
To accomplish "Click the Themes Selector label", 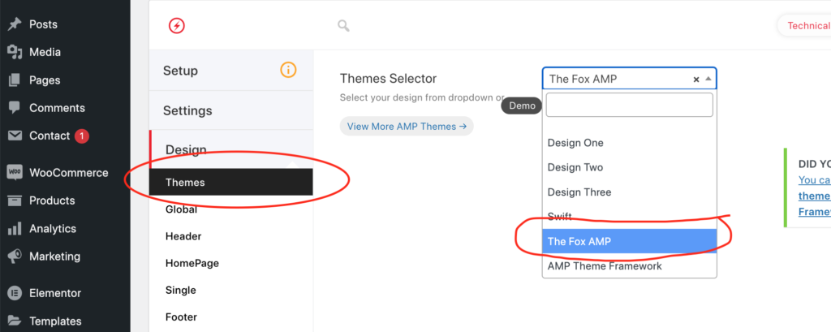I will 388,79.
